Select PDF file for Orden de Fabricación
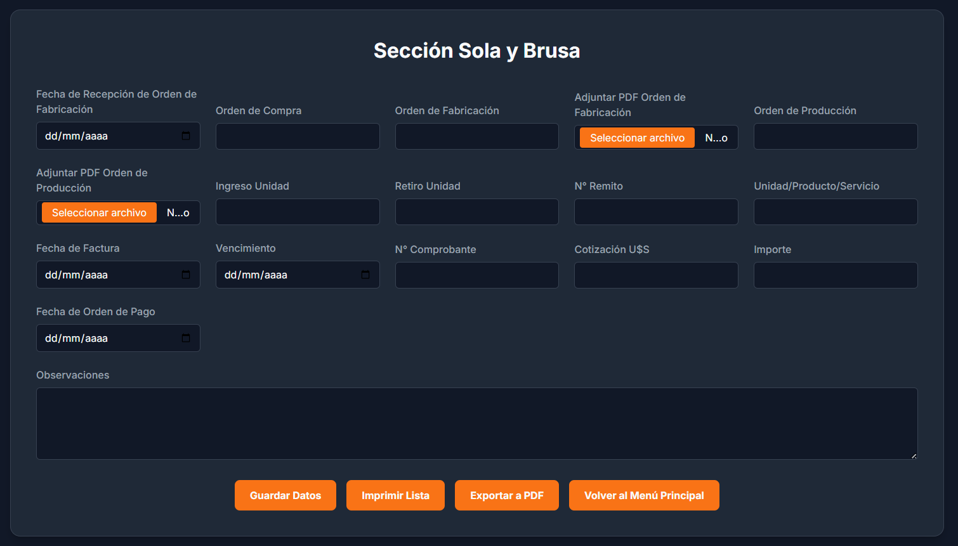 pyautogui.click(x=636, y=137)
